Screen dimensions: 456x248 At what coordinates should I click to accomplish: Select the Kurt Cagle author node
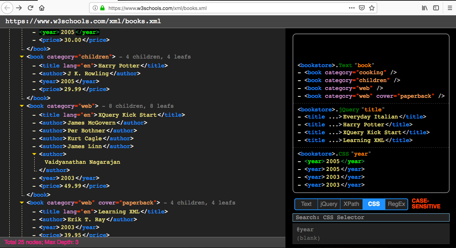[x=86, y=138]
